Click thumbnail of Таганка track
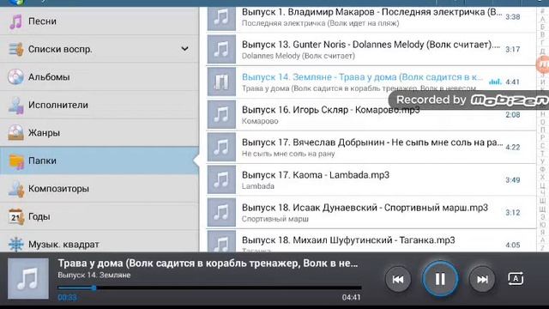Image resolution: width=549 pixels, height=309 pixels. 221,241
